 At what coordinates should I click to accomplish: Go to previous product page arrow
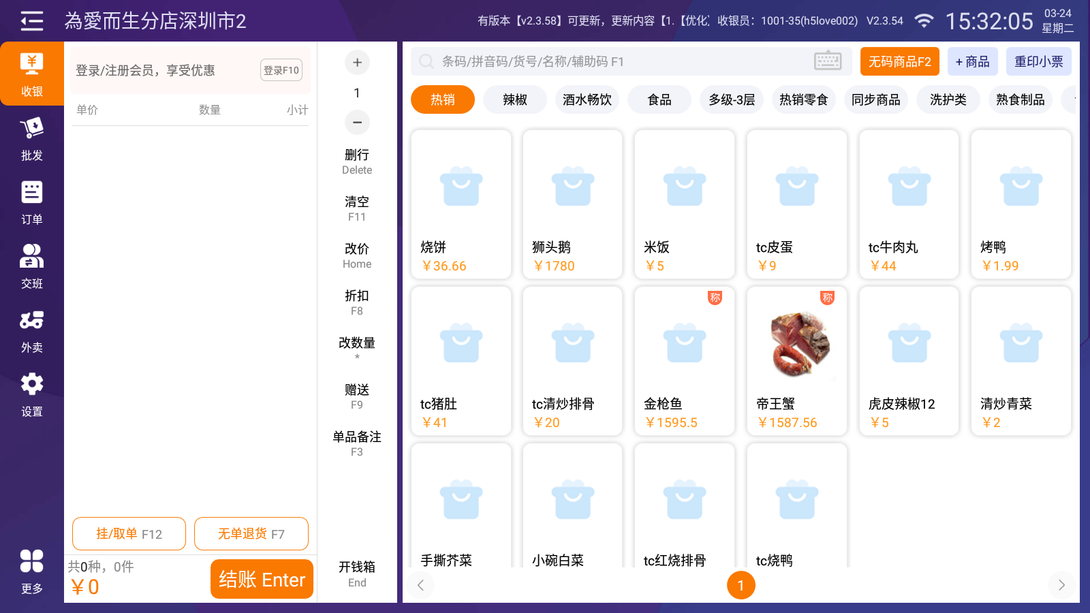click(421, 585)
